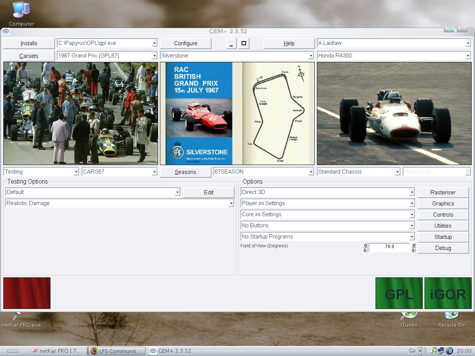Click the Graphics button
Viewport: 475px width, 356px height.
443,204
